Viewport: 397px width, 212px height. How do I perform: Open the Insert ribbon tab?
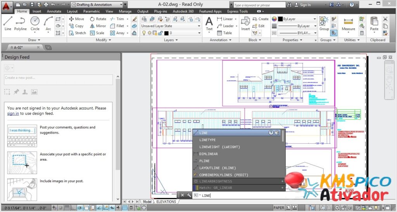coord(37,11)
